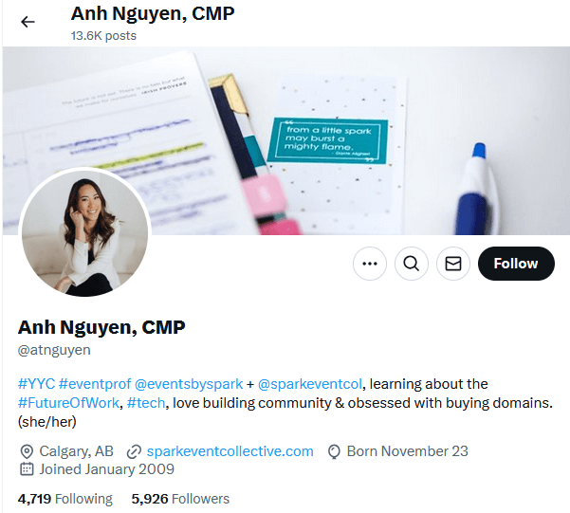Open the three-dot more options menu

coord(370,264)
